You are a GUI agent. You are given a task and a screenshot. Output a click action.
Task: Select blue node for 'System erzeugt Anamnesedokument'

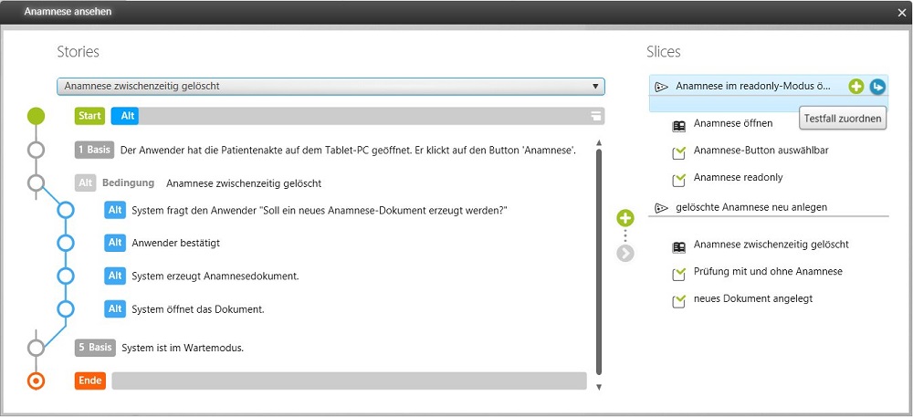point(66,276)
